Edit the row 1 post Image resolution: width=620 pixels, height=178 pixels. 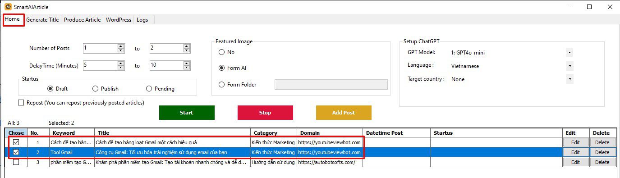[575, 142]
